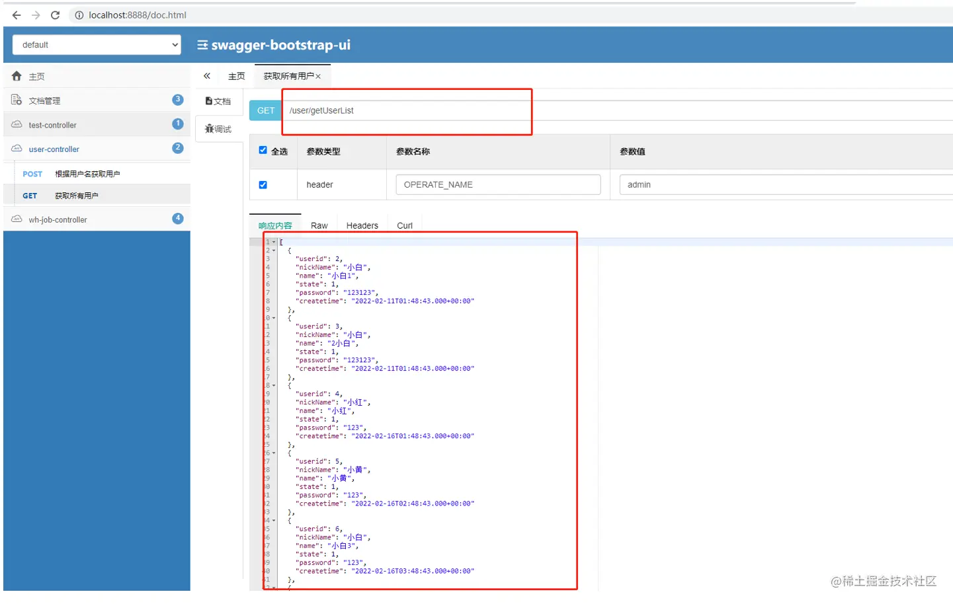Collapse the user-controller group
953x604 pixels.
97,149
